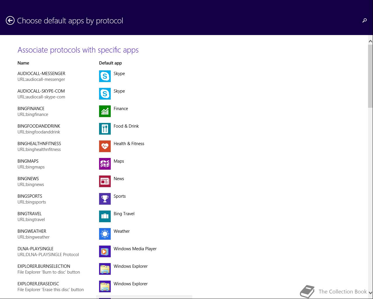Click the Maps app icon
This screenshot has width=373, height=299.
105,164
